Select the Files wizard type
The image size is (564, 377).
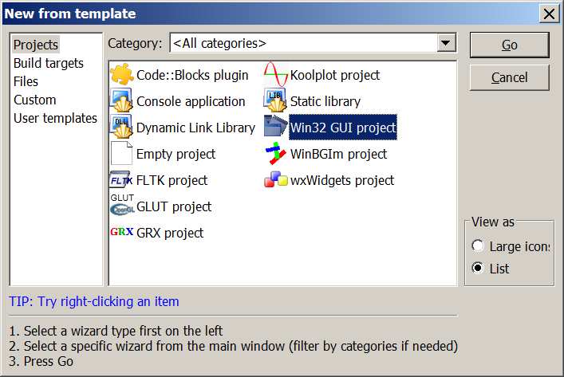coord(26,81)
